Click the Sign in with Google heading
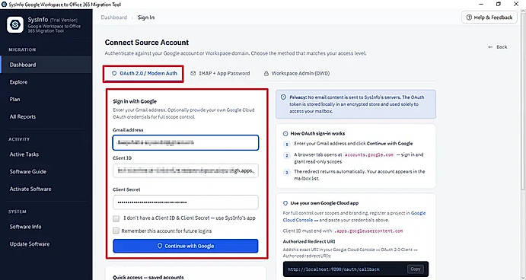526x280 pixels. (x=135, y=101)
